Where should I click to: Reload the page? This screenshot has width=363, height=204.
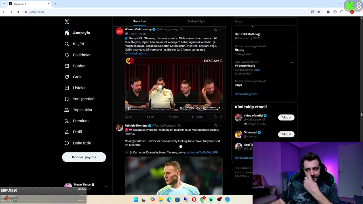point(18,12)
